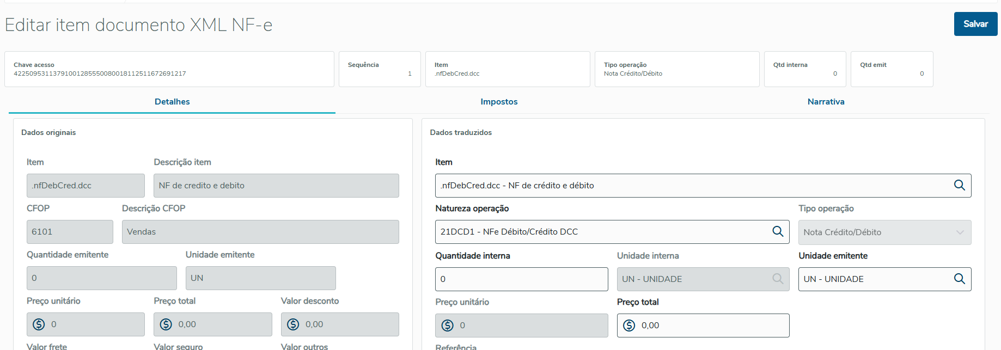Click search icon in Unidade emitente lookup
The image size is (1001, 350).
959,279
